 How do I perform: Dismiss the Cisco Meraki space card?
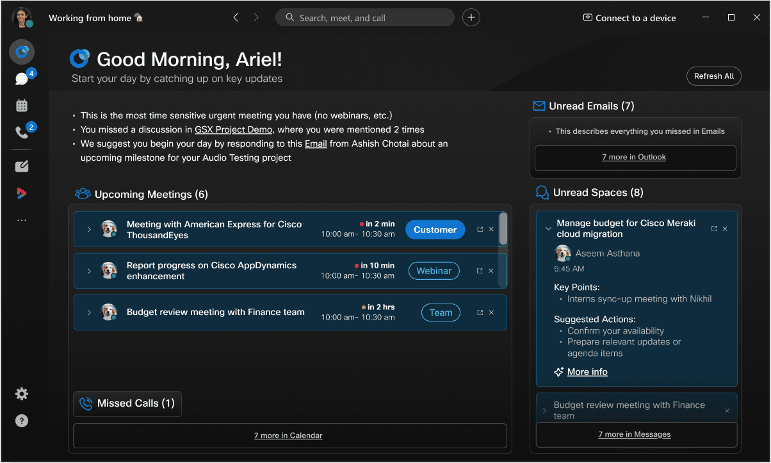coord(725,229)
